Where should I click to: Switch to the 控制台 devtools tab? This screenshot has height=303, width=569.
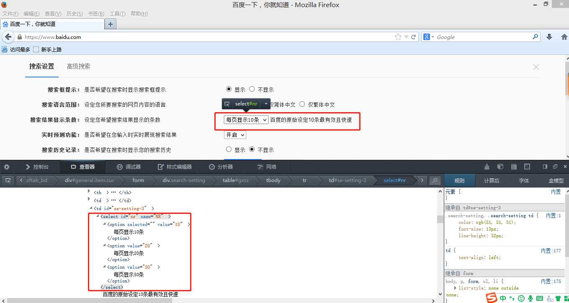(37, 167)
